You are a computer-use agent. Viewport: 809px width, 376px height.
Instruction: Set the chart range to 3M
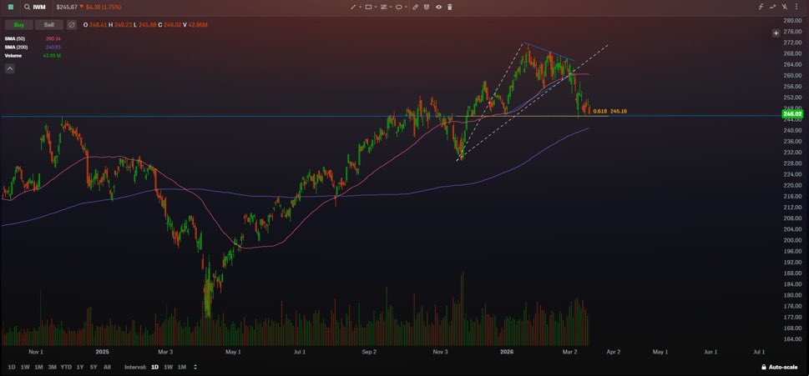[x=52, y=367]
